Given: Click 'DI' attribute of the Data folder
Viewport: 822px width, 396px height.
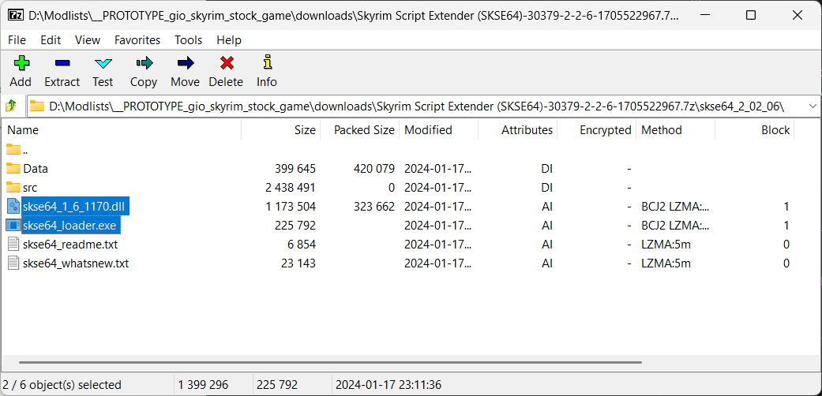Looking at the screenshot, I should pos(546,169).
